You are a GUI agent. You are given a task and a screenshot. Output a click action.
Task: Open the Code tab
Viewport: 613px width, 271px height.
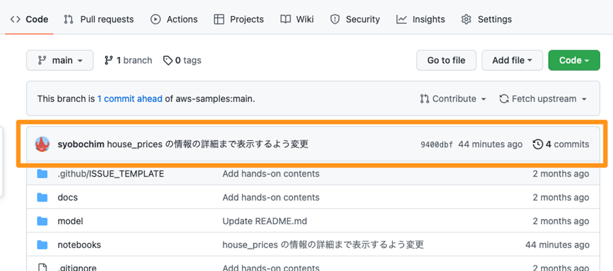[x=29, y=19]
